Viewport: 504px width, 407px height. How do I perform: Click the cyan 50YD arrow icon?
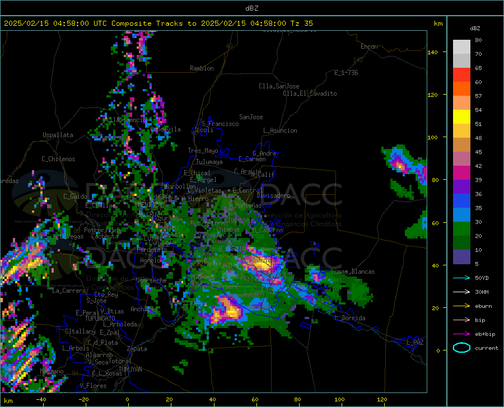[461, 278]
